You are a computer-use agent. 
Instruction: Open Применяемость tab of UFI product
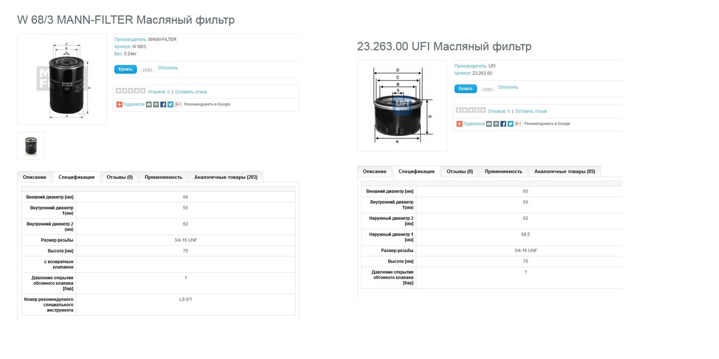(503, 172)
